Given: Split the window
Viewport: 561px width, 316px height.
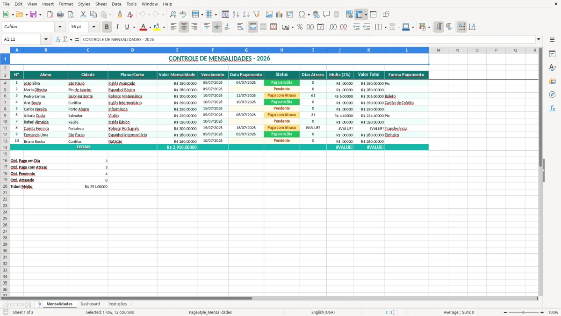Looking at the screenshot, I should point(373,15).
